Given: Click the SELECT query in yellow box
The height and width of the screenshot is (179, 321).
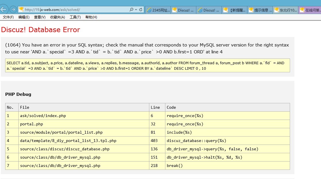Looking at the screenshot, I should 147,65.
